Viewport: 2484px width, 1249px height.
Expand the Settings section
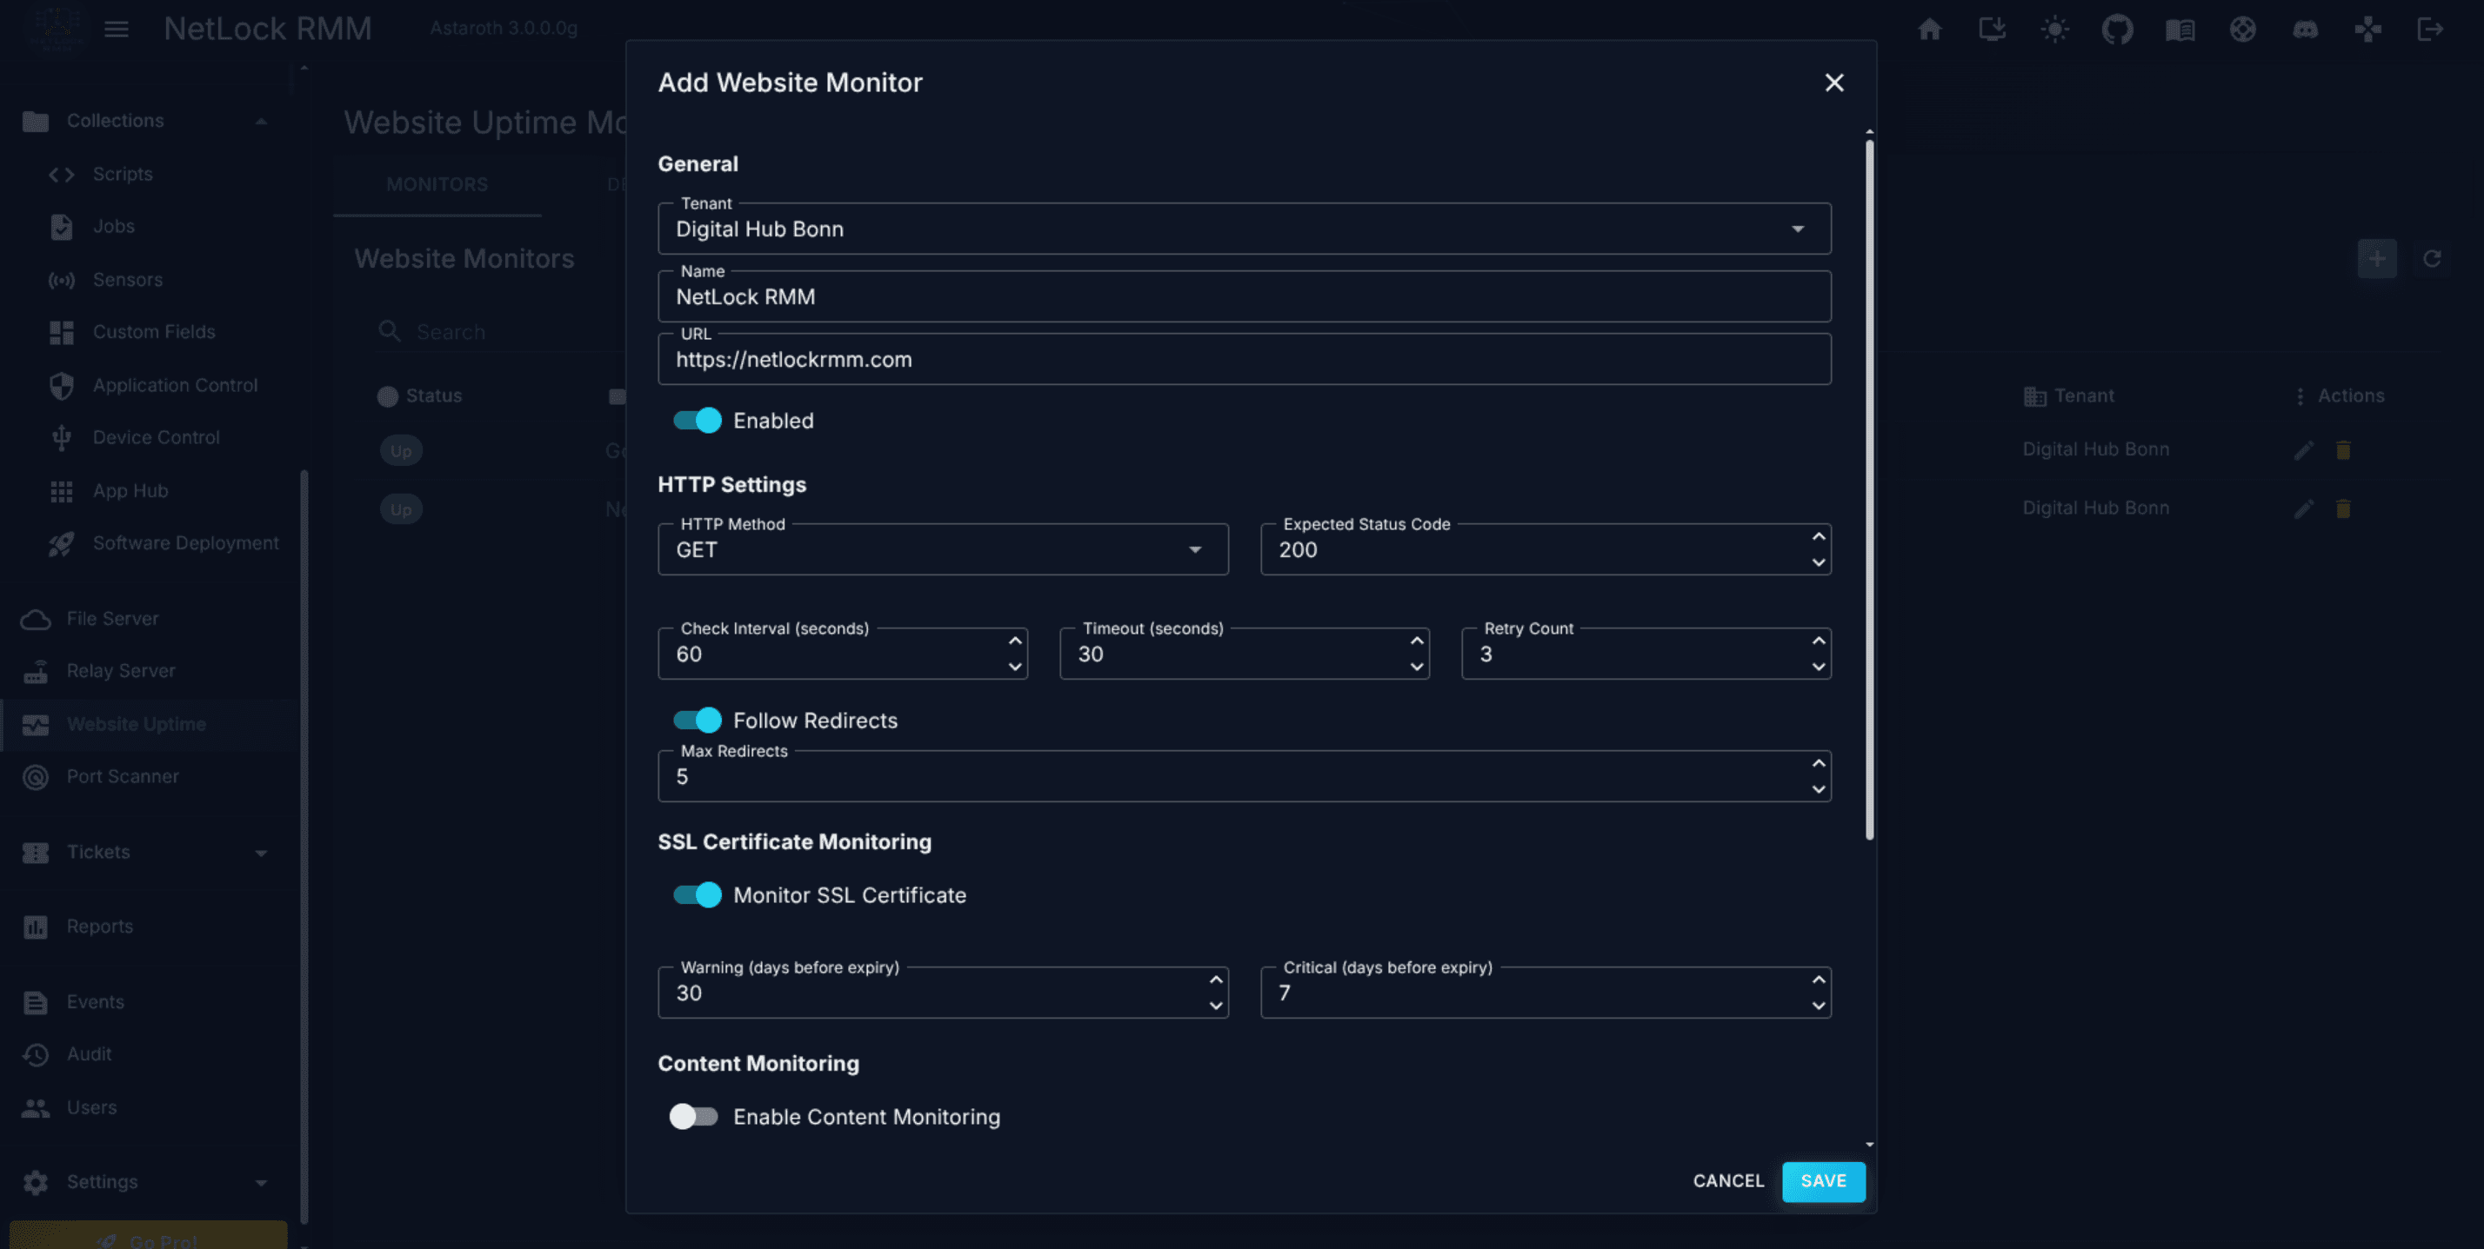260,1182
